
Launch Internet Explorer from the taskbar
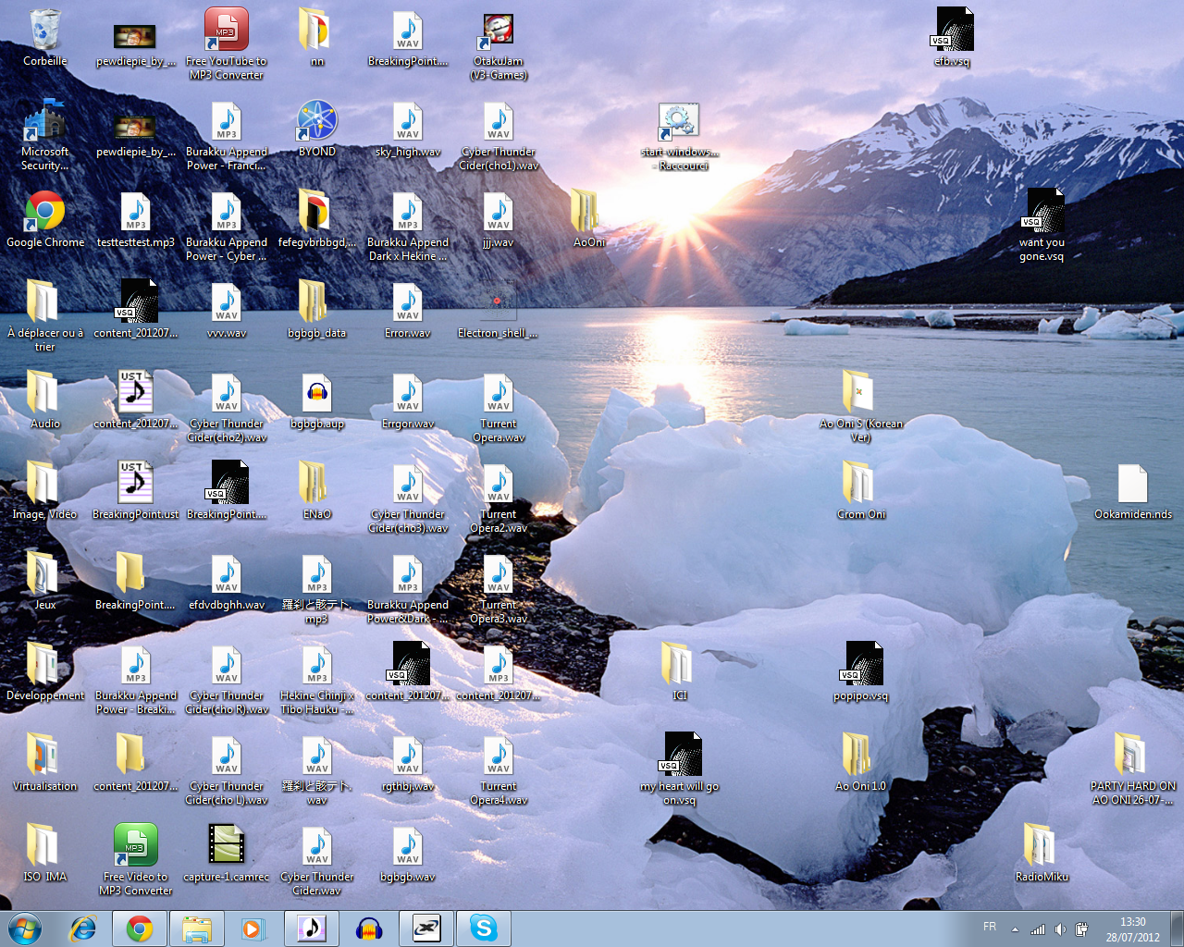click(x=83, y=928)
